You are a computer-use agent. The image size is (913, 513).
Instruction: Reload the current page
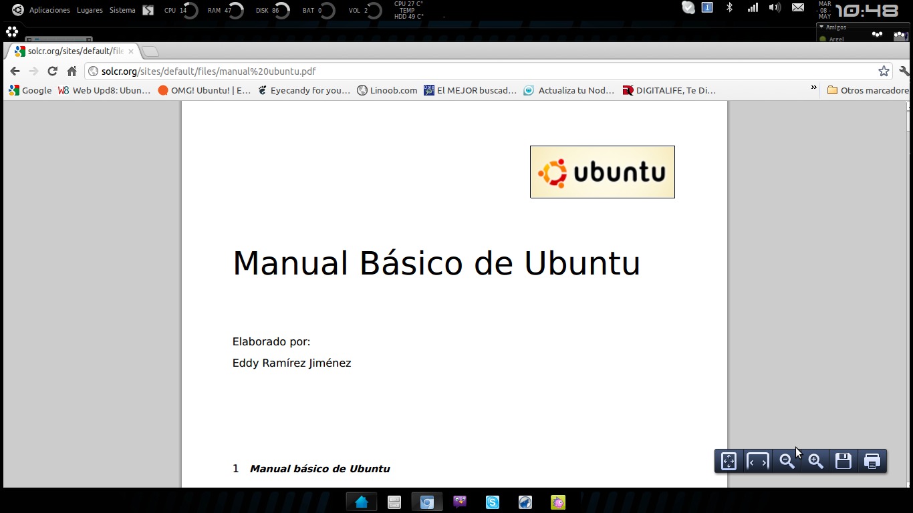(x=52, y=71)
